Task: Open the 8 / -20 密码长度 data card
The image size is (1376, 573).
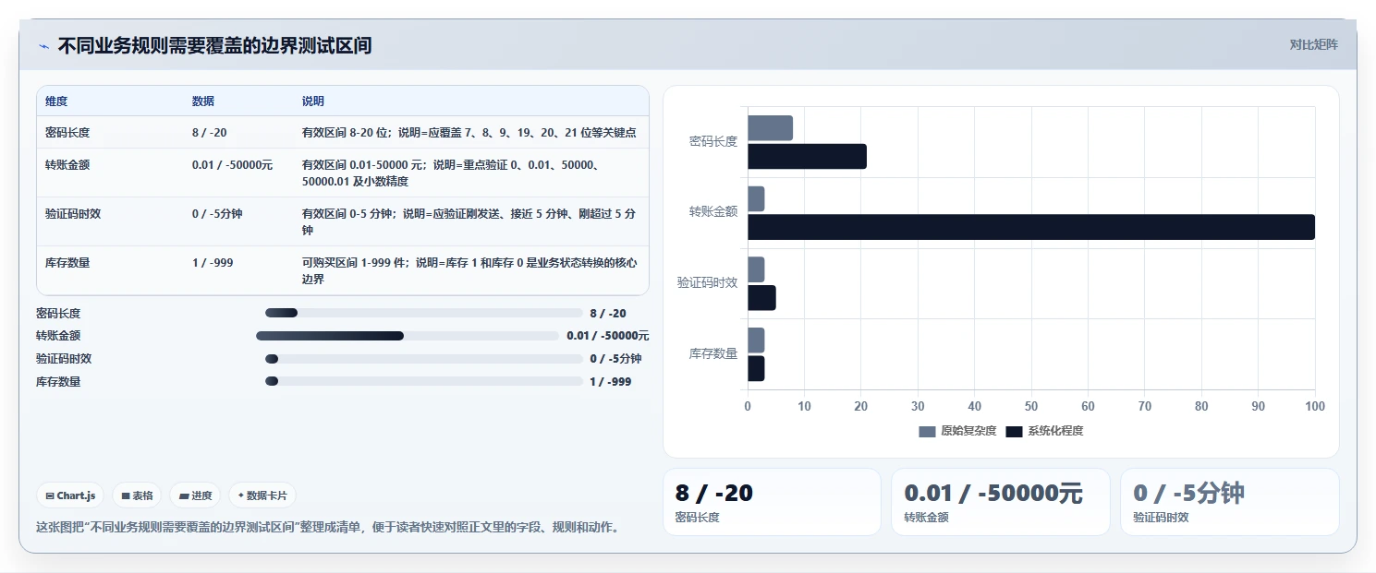Action: click(x=772, y=502)
